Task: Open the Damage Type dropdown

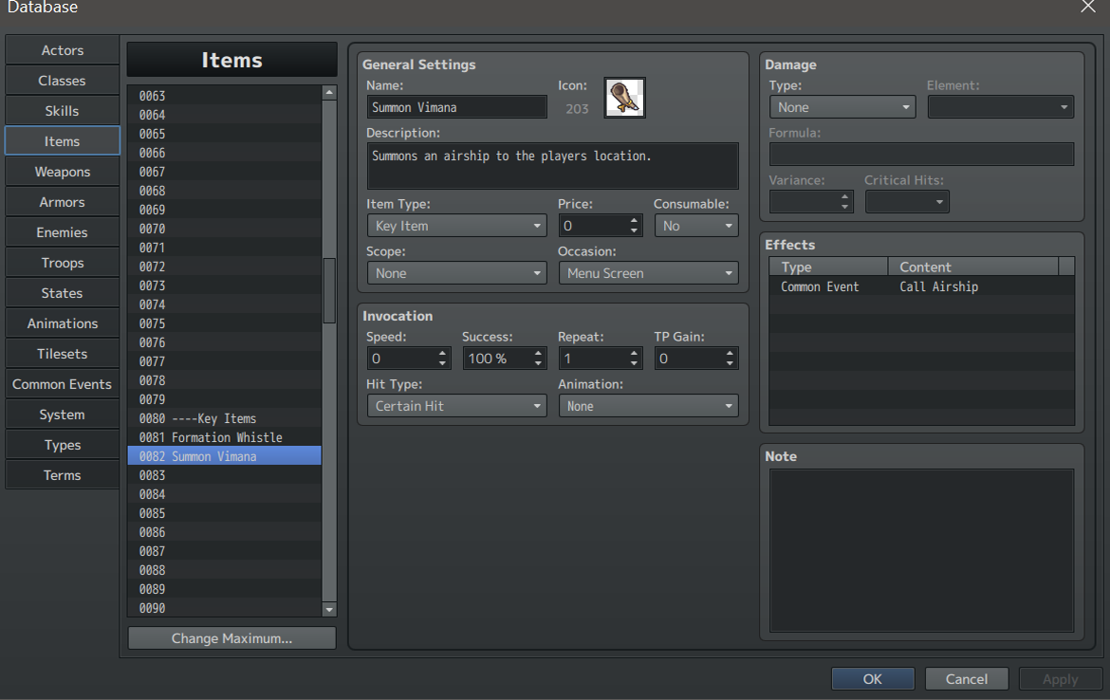Action: [842, 107]
